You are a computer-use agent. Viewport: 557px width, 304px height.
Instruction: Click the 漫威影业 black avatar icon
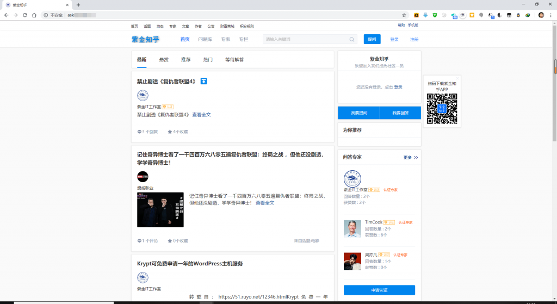pyautogui.click(x=143, y=177)
